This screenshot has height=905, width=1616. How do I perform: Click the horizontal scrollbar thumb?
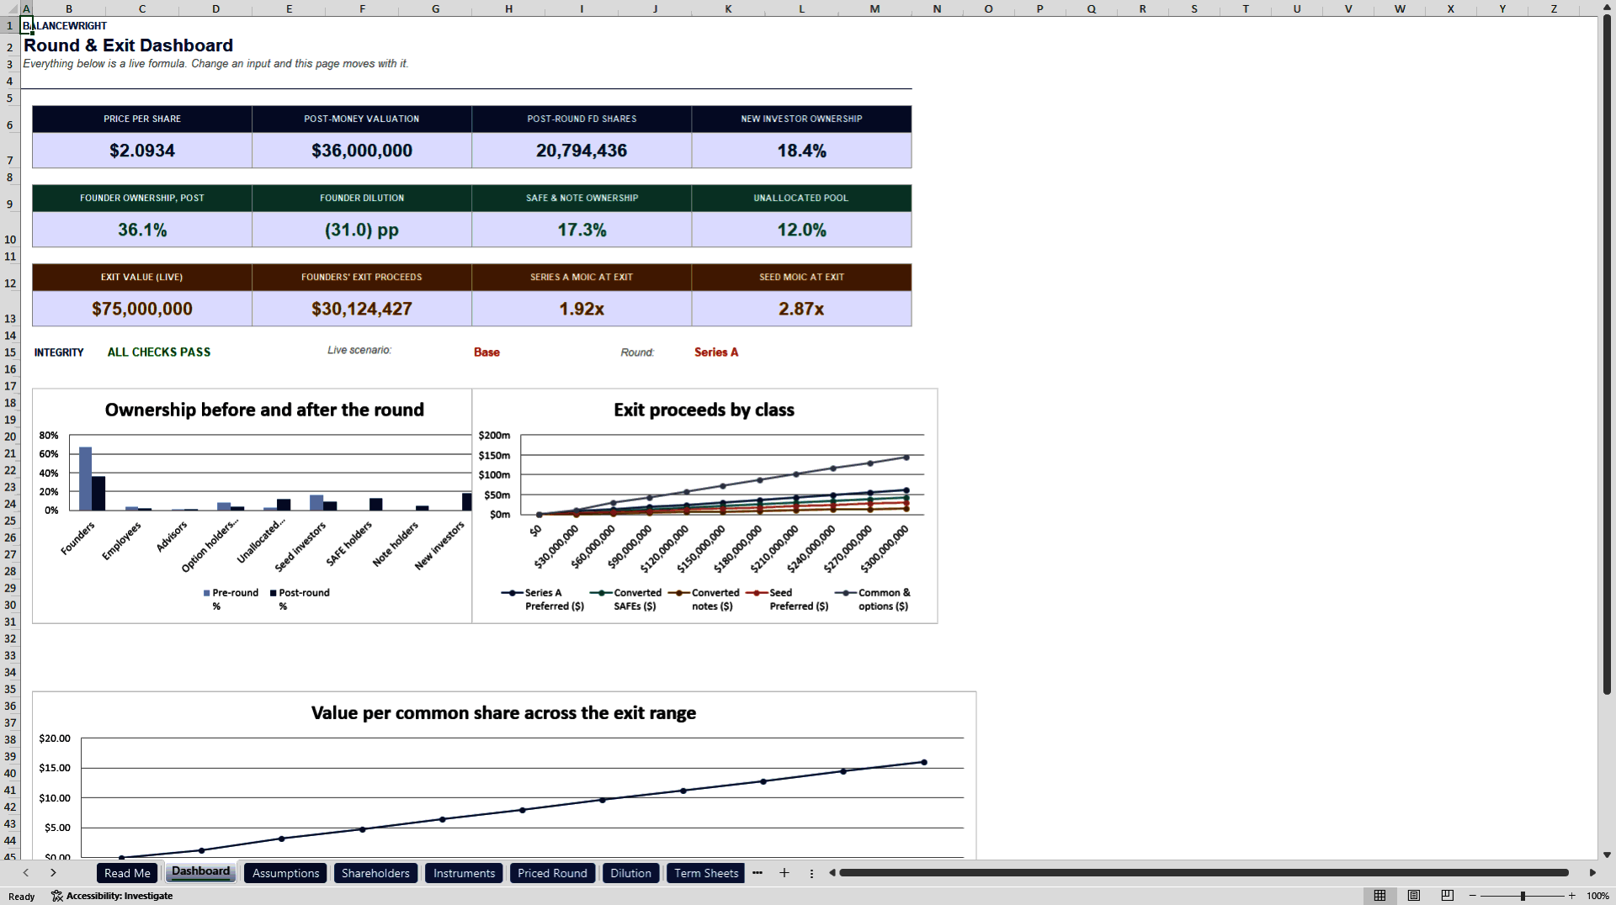pos(1204,873)
